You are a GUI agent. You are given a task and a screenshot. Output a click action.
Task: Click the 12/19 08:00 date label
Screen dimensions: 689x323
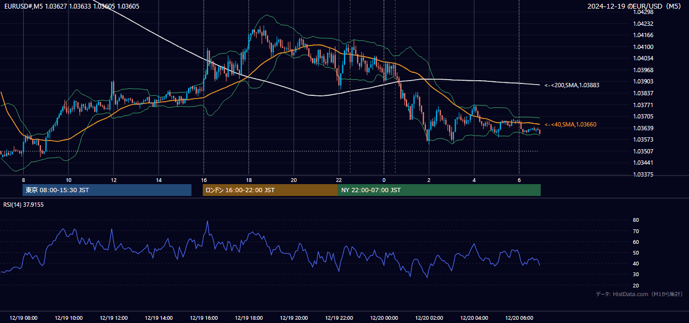click(x=24, y=318)
